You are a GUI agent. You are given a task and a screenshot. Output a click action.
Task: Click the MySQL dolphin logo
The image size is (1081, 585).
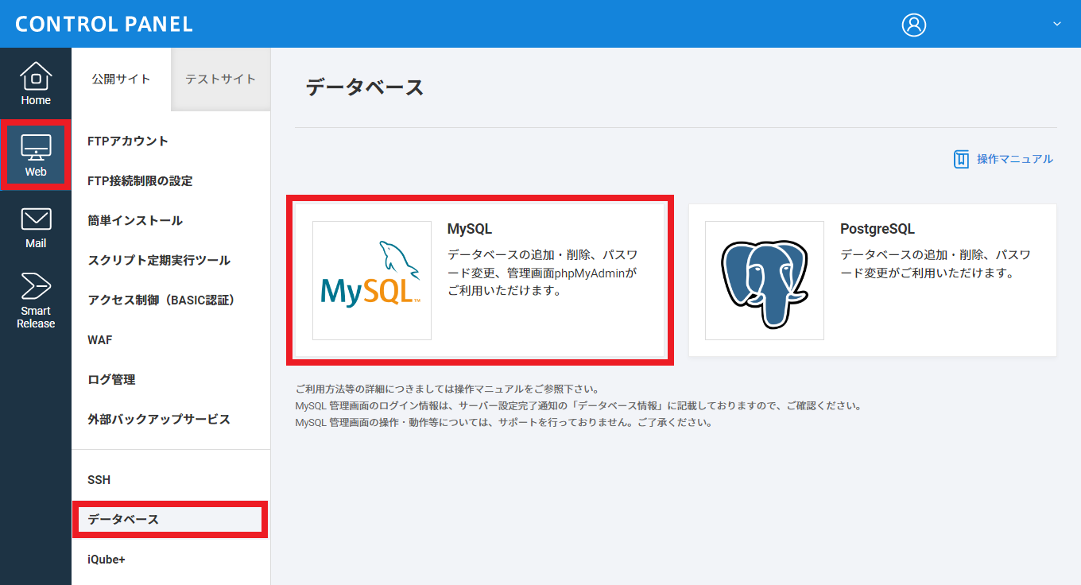point(372,281)
